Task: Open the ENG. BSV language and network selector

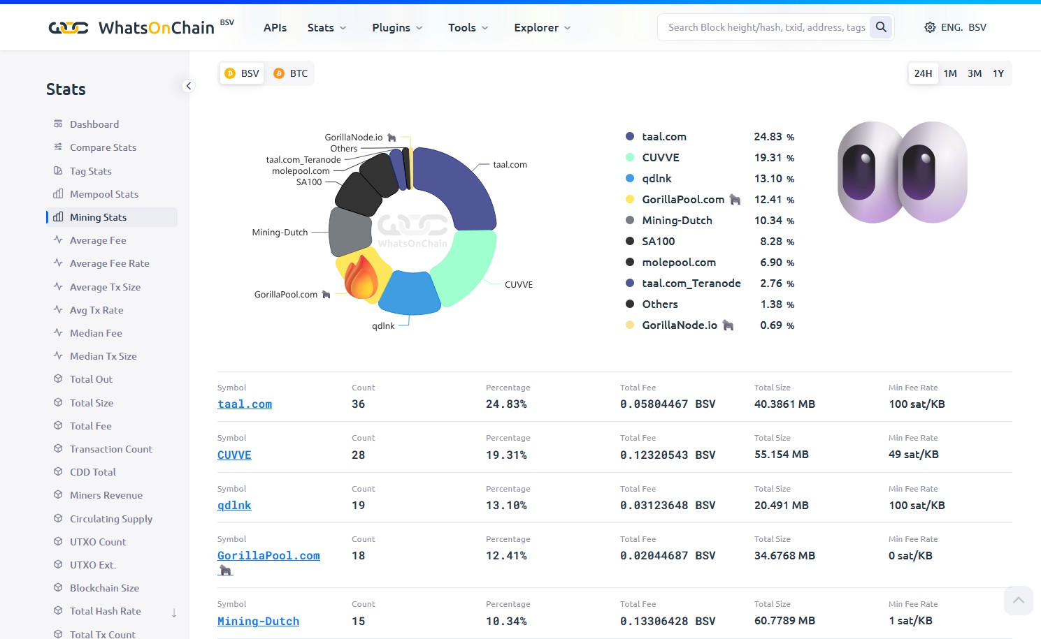Action: click(955, 27)
